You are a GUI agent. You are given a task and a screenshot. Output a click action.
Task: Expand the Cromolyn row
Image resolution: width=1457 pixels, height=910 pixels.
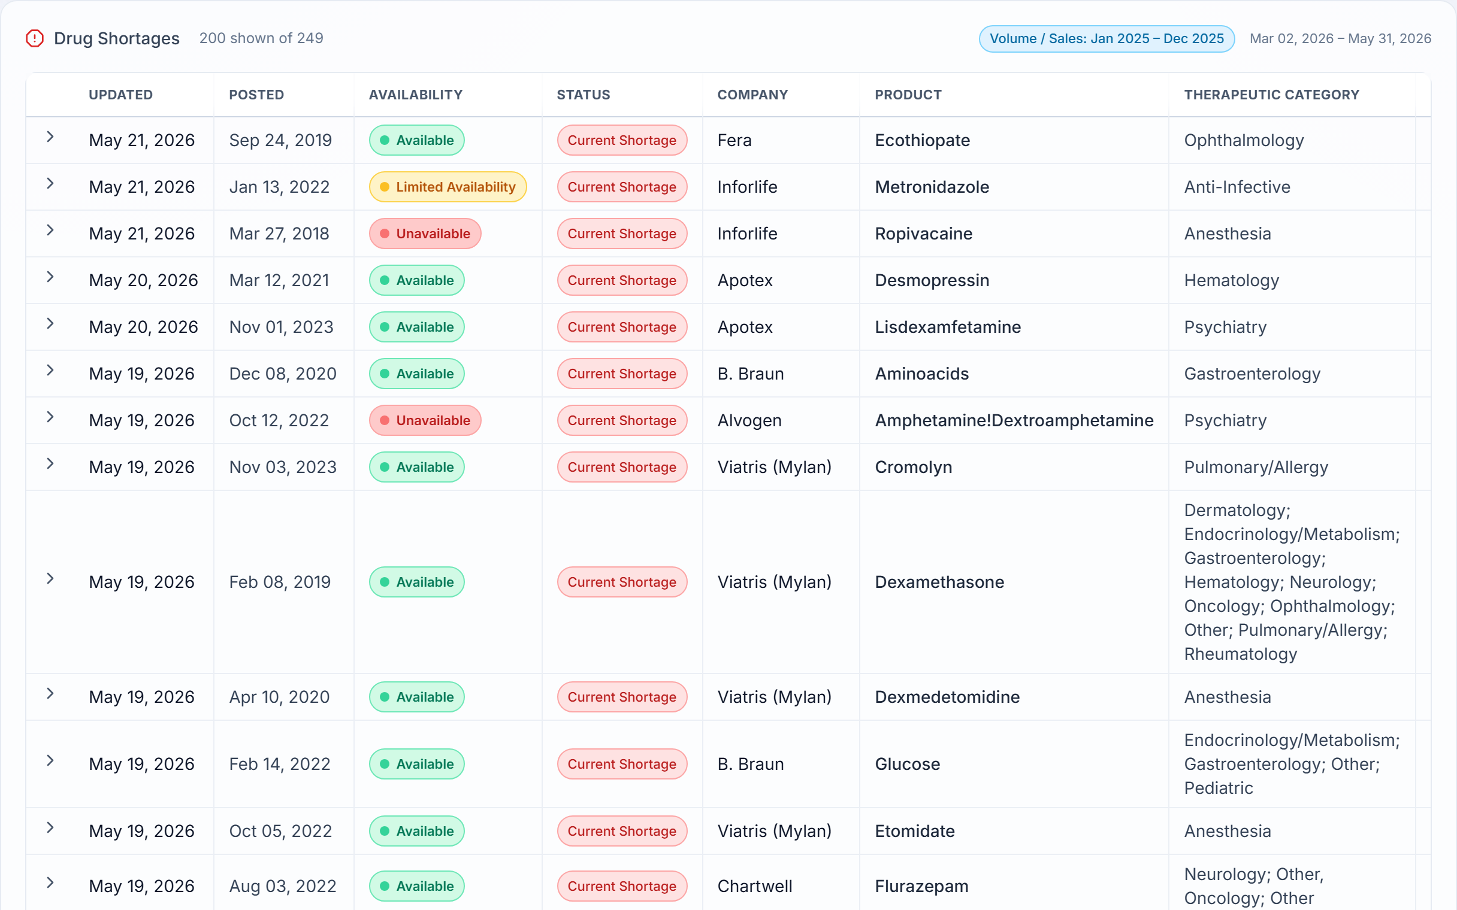(x=50, y=464)
